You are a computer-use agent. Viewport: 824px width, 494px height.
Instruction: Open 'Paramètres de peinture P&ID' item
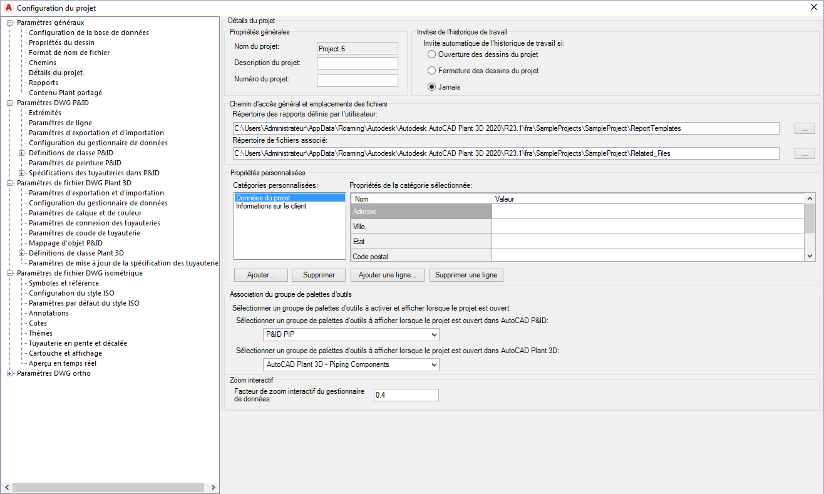(x=75, y=163)
